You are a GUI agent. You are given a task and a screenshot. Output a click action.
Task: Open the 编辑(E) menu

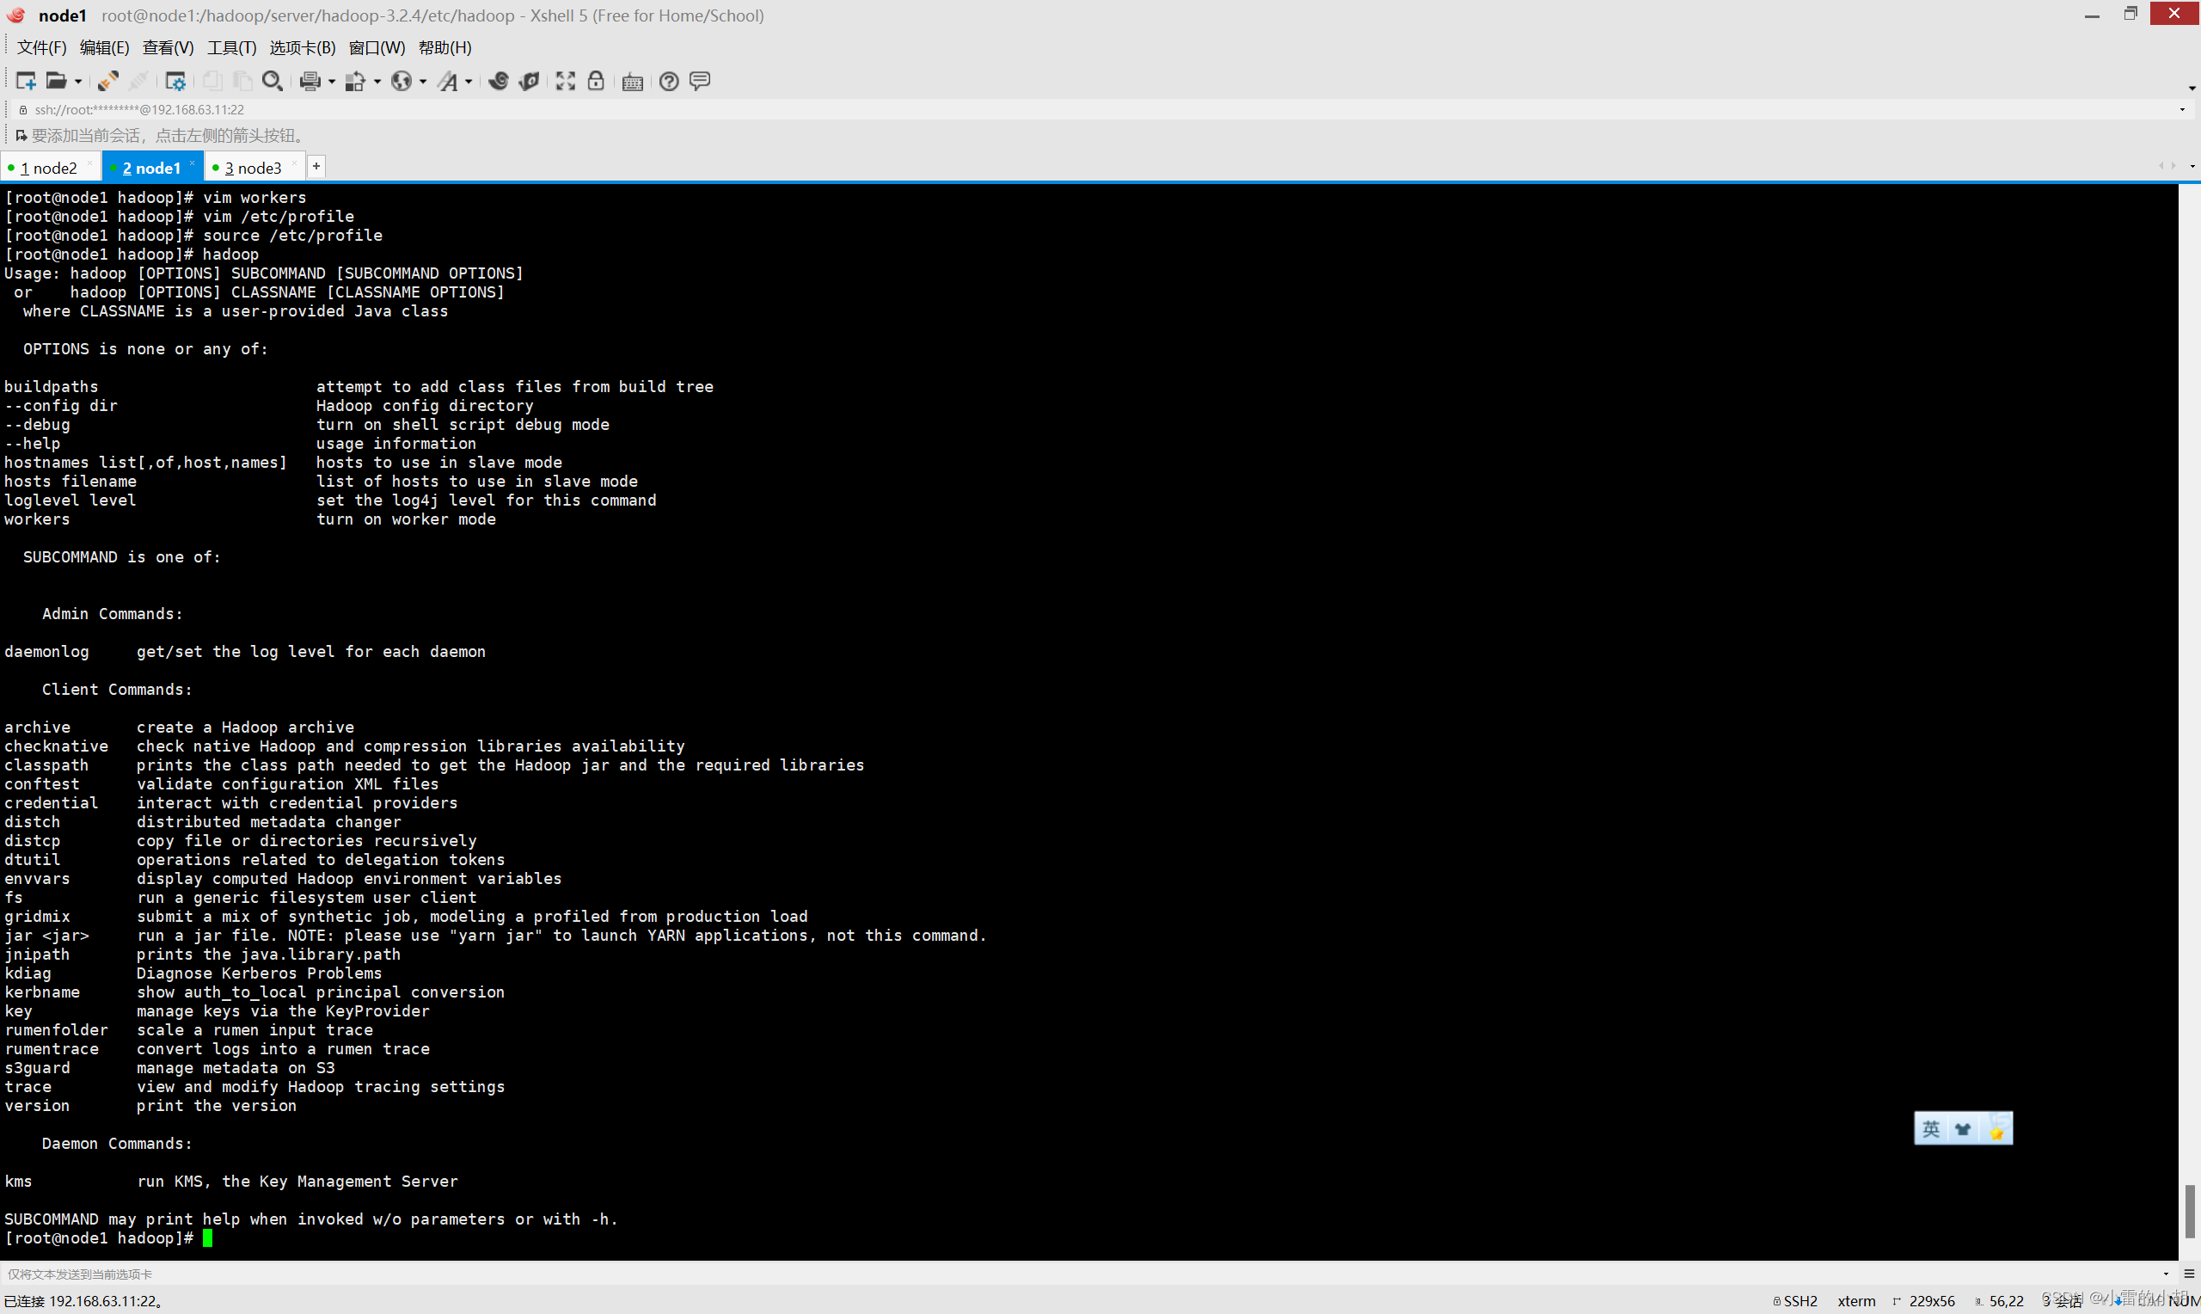(104, 48)
